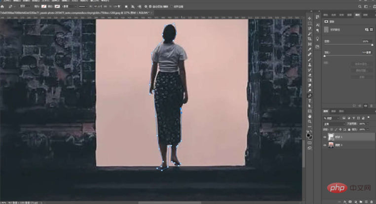Screen dimensions: 376x204
Task: Select the Magic Wand tool
Action: pos(309,34)
